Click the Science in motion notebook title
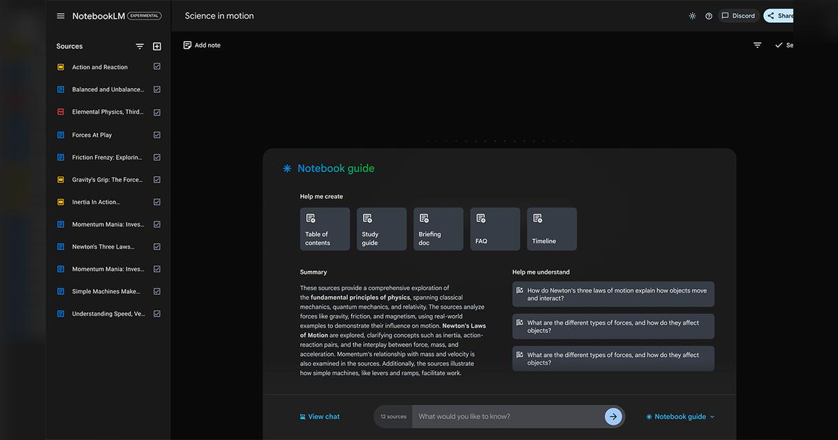 click(x=219, y=15)
